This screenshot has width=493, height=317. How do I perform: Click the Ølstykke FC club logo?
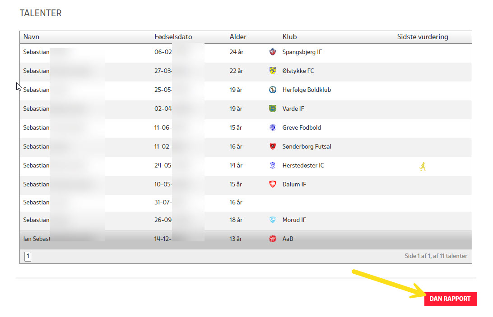pyautogui.click(x=272, y=71)
